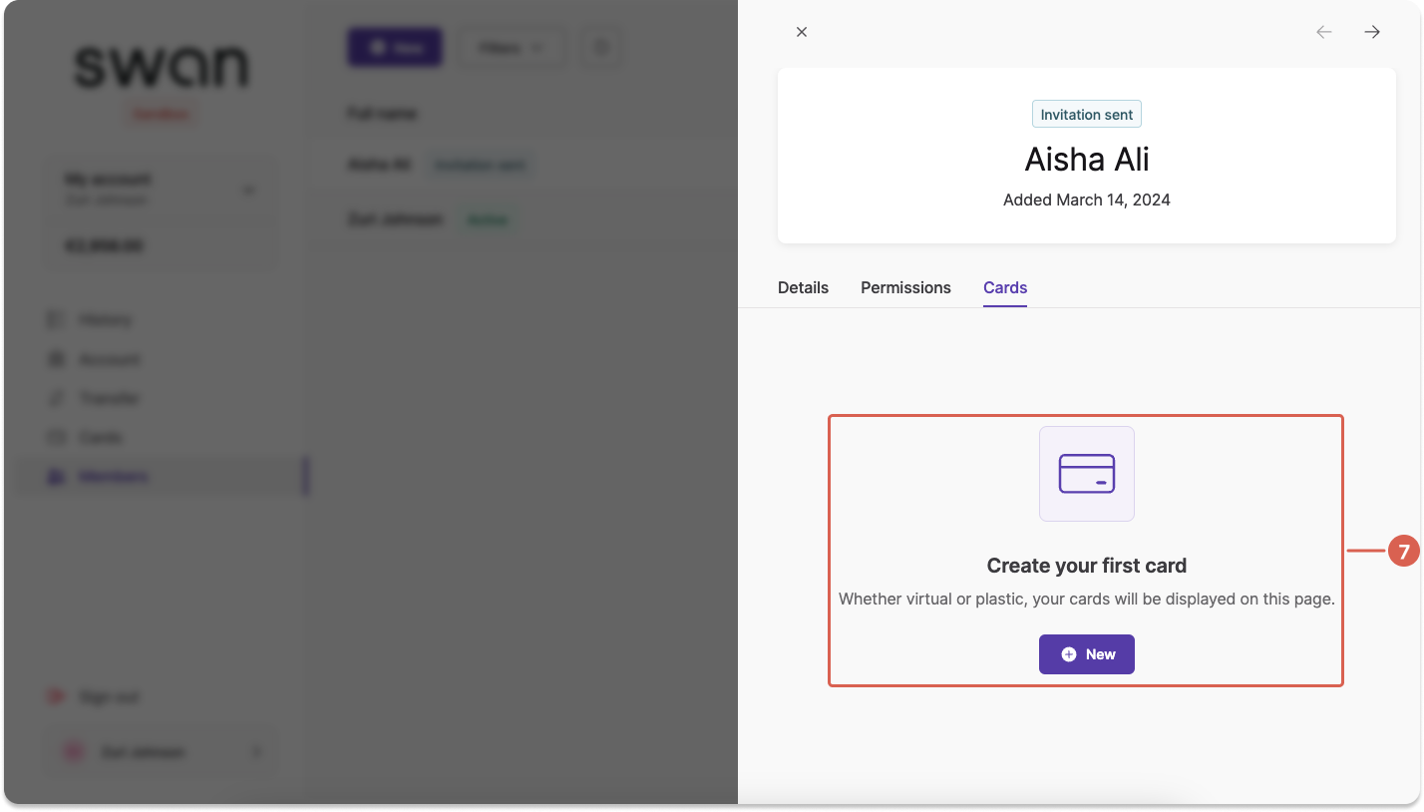Viewport: 1424px width, 812px height.
Task: Open the Details tab
Action: tap(803, 287)
